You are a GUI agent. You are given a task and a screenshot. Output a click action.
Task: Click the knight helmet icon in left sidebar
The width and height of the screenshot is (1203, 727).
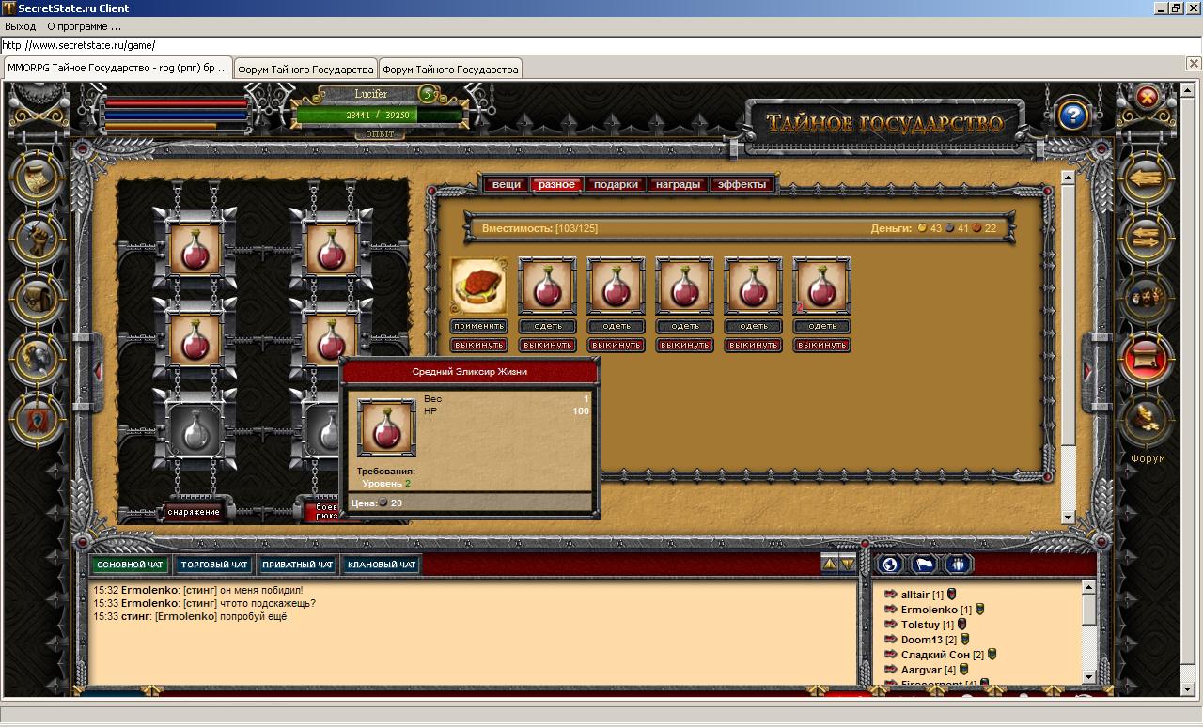[x=38, y=358]
